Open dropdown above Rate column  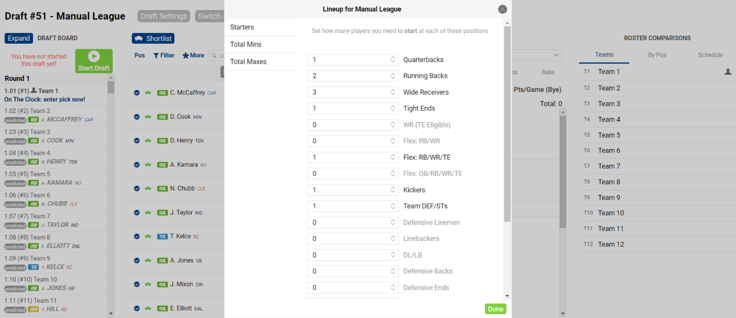point(537,56)
